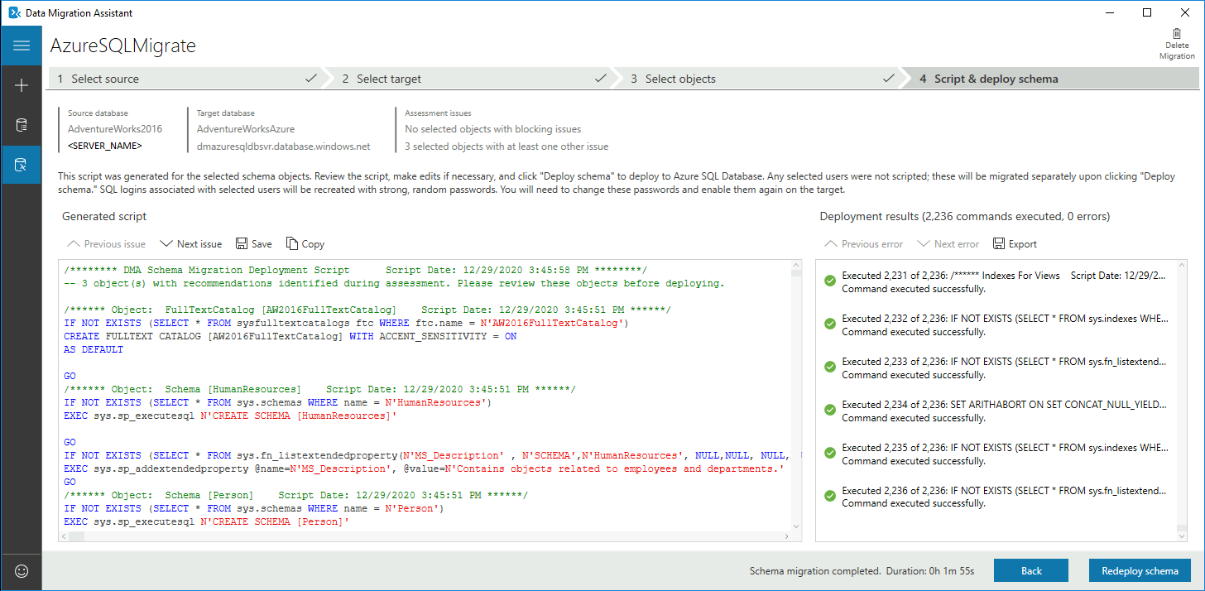Image resolution: width=1205 pixels, height=591 pixels.
Task: Click the AdventureWorksAzure target database name
Action: click(246, 129)
